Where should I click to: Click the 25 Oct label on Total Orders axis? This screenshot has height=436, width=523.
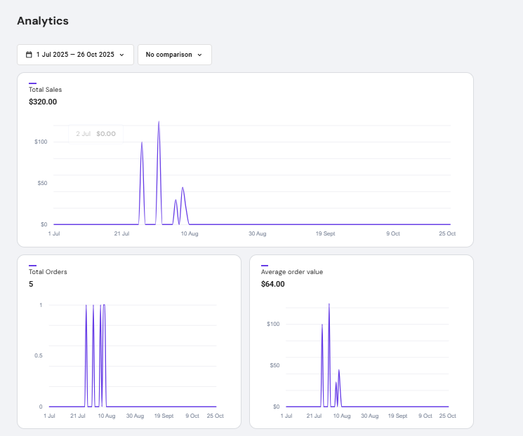point(214,416)
